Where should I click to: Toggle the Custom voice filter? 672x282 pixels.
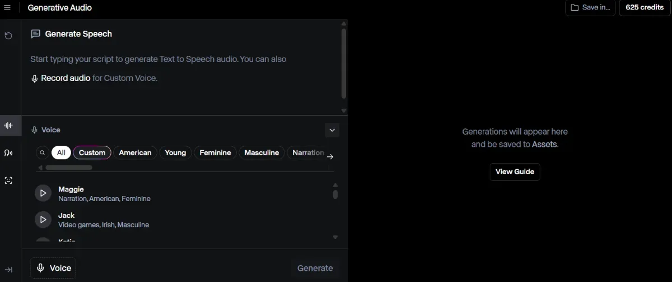92,152
